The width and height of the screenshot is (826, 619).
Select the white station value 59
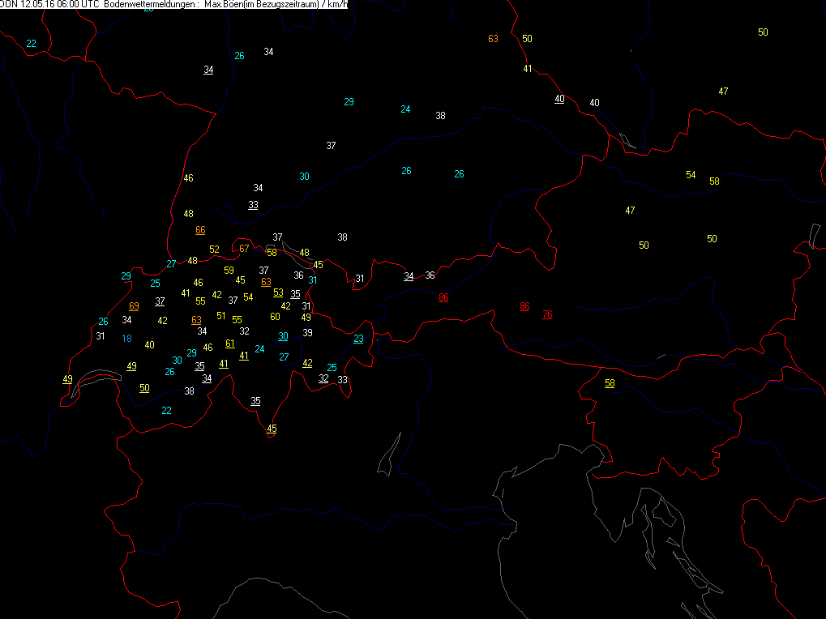click(229, 270)
